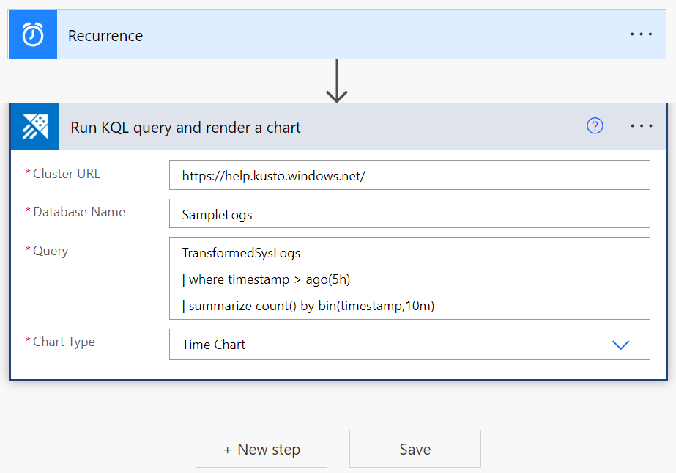Screen dimensions: 676x473
Task: Open the Chart Type dropdown
Action: tap(409, 344)
